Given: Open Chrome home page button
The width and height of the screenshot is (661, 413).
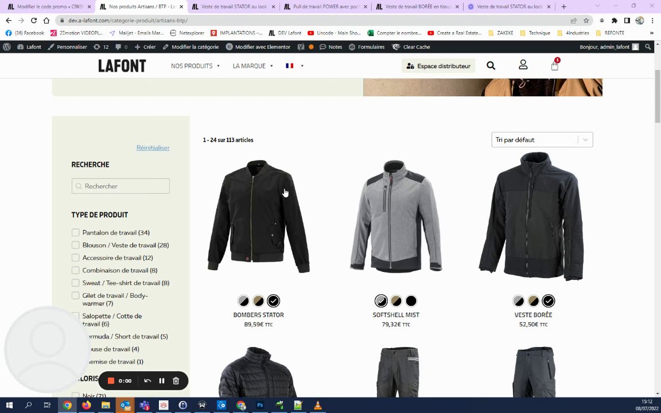Looking at the screenshot, I should (46, 20).
